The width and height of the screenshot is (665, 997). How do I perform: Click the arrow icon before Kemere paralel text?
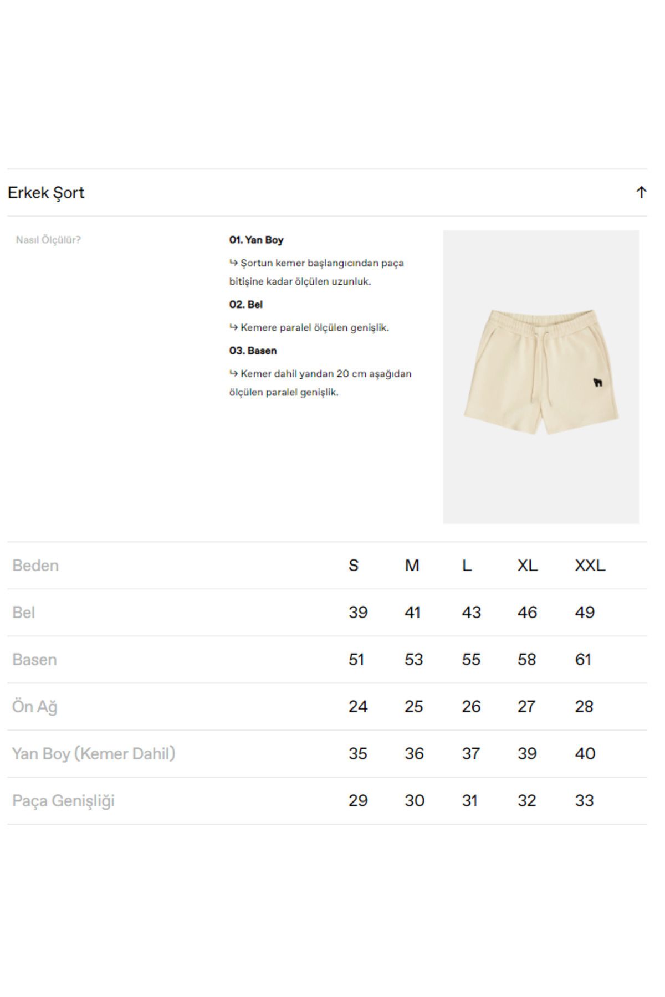pyautogui.click(x=233, y=327)
